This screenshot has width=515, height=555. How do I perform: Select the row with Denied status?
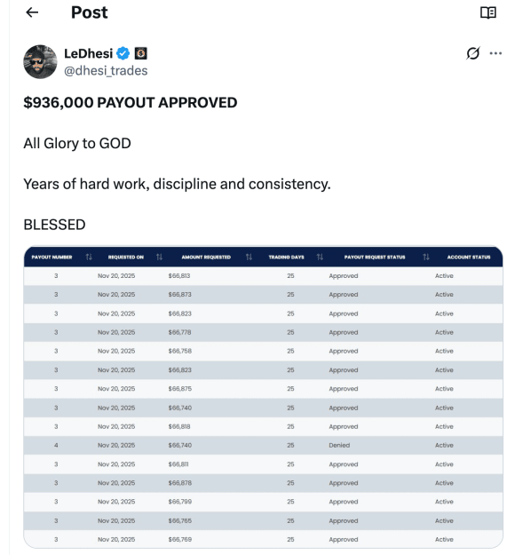click(263, 445)
